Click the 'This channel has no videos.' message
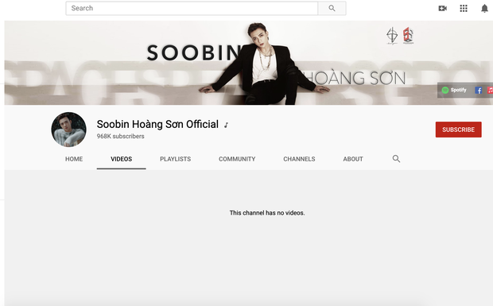 (x=267, y=213)
